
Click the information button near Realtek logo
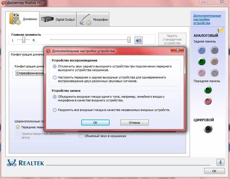[220, 162]
